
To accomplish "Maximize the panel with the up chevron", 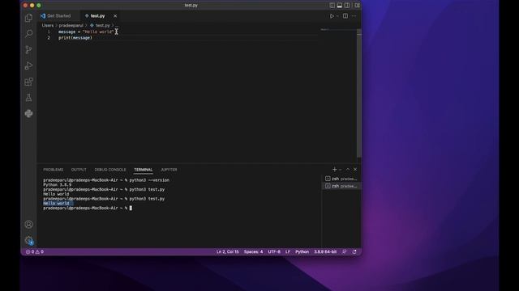I will (348, 169).
